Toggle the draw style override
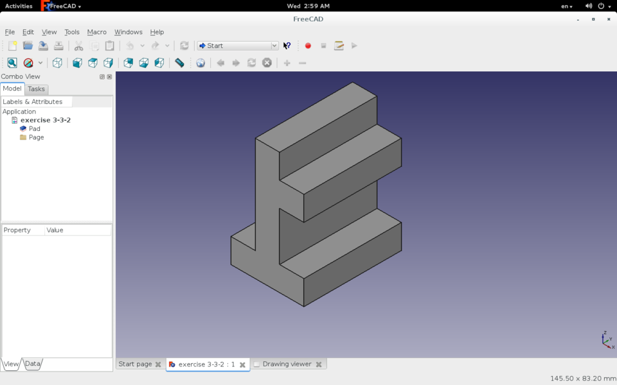Image resolution: width=617 pixels, height=385 pixels. tap(30, 62)
